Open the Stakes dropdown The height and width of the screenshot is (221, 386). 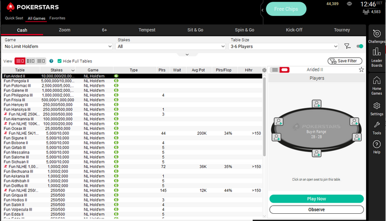click(170, 46)
